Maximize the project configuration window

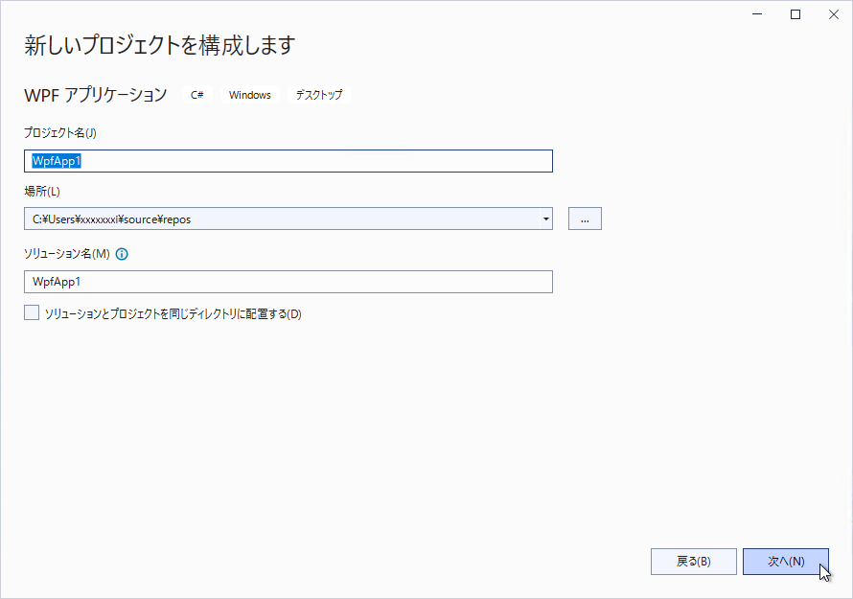pyautogui.click(x=795, y=14)
